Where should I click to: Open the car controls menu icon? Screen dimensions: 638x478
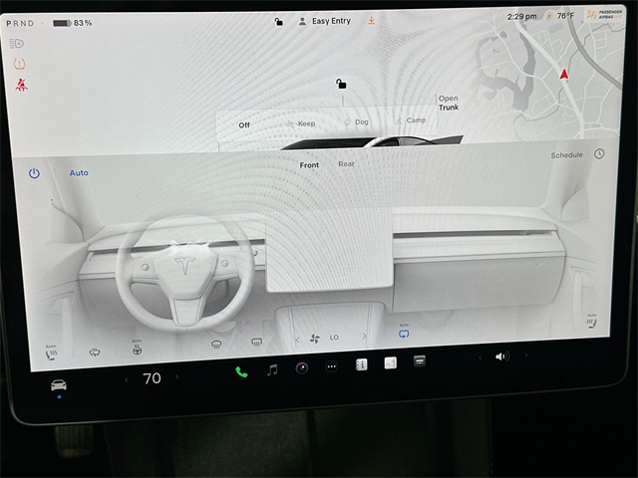(x=59, y=384)
